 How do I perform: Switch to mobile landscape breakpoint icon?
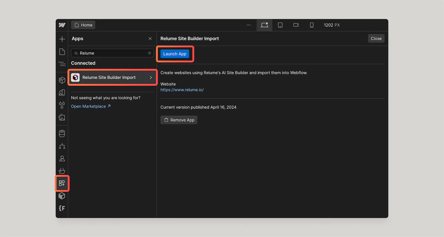[x=296, y=25]
